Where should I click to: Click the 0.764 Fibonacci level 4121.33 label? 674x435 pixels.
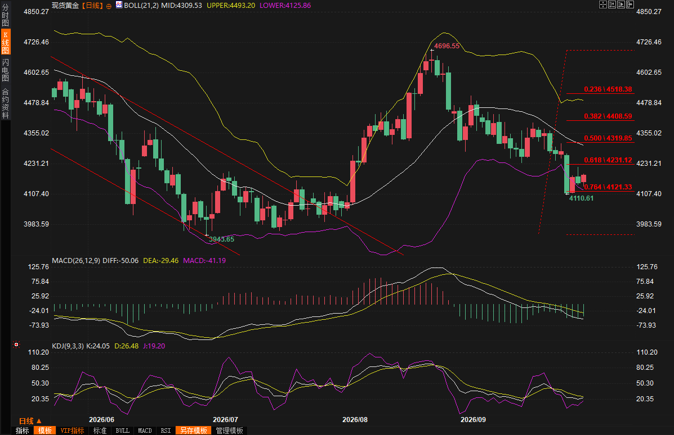(608, 187)
